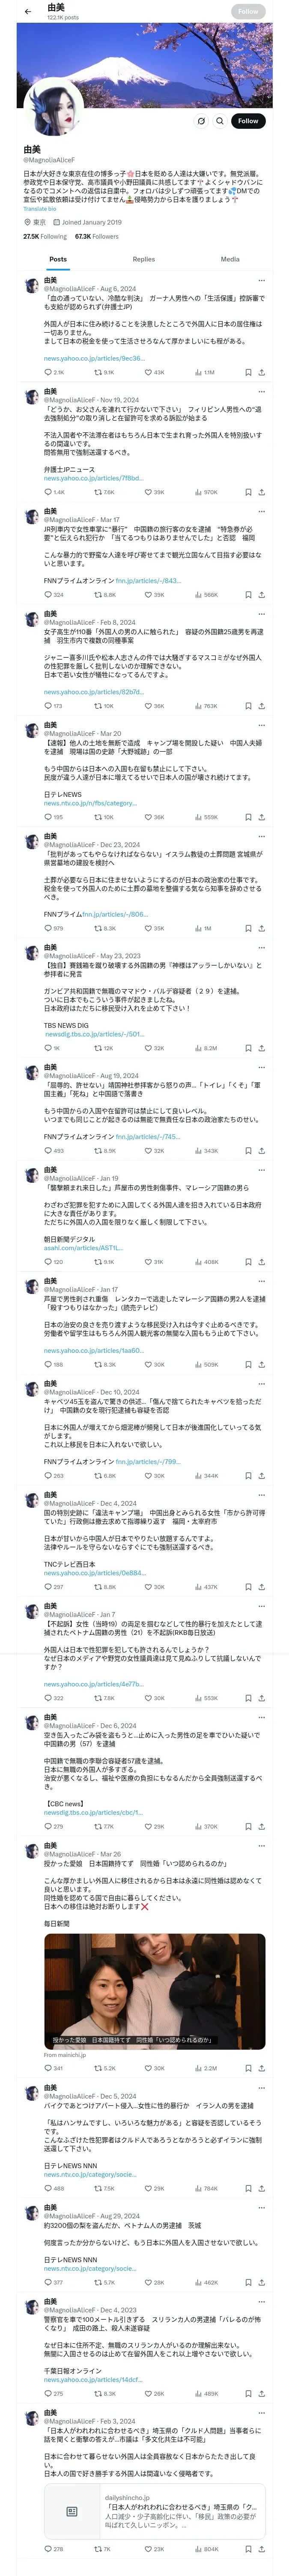
Task: Switch to the Replies tab
Action: 143,259
